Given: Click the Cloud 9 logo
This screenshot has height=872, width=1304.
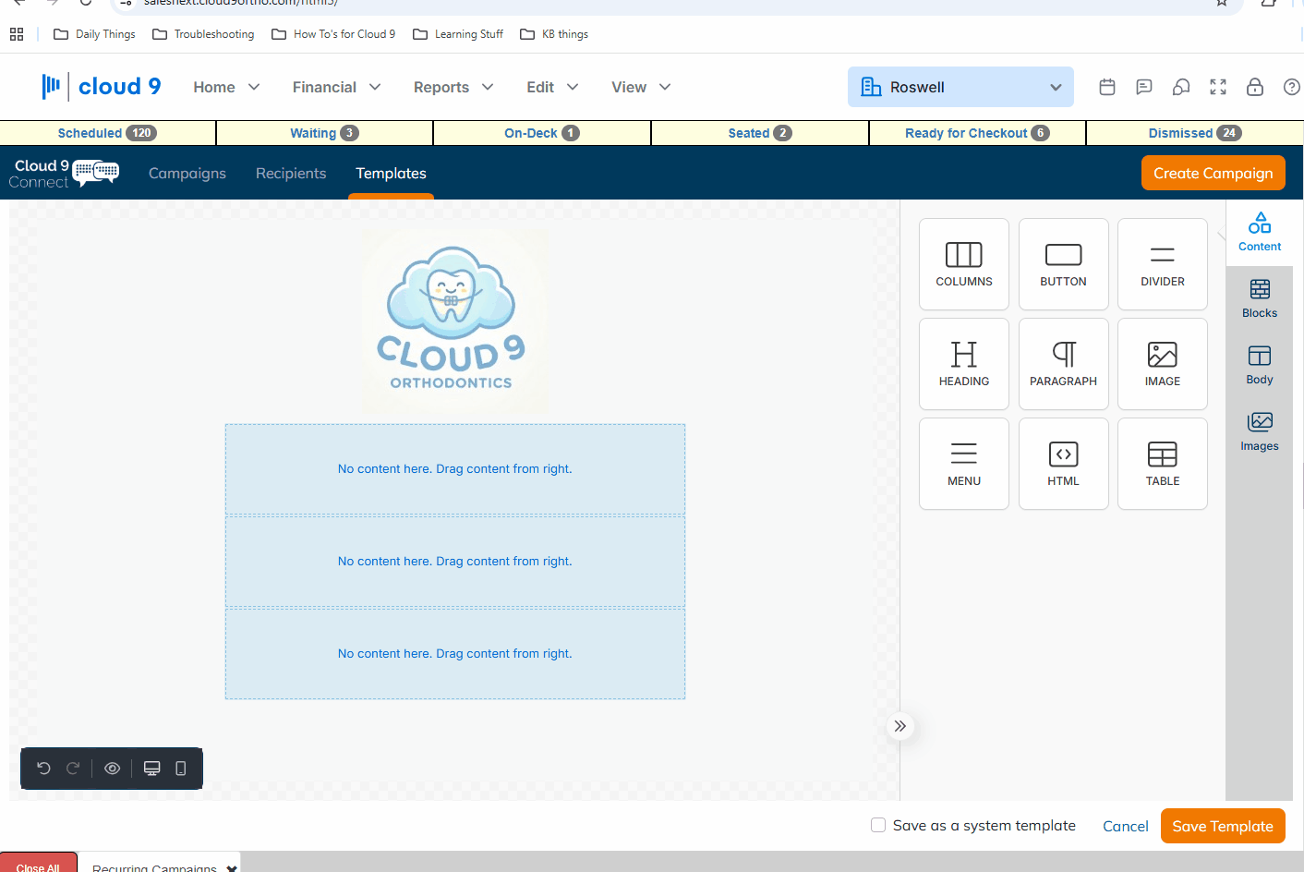Looking at the screenshot, I should tap(102, 87).
